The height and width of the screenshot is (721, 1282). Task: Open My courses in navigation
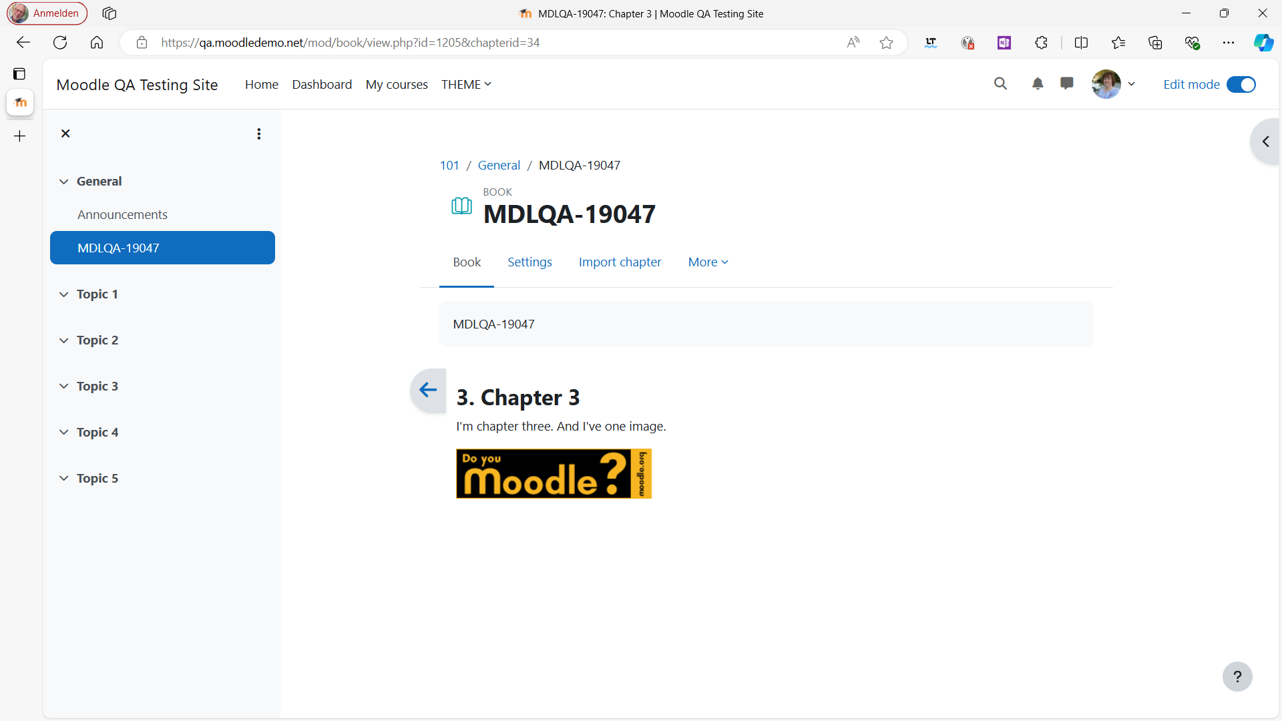click(x=397, y=85)
